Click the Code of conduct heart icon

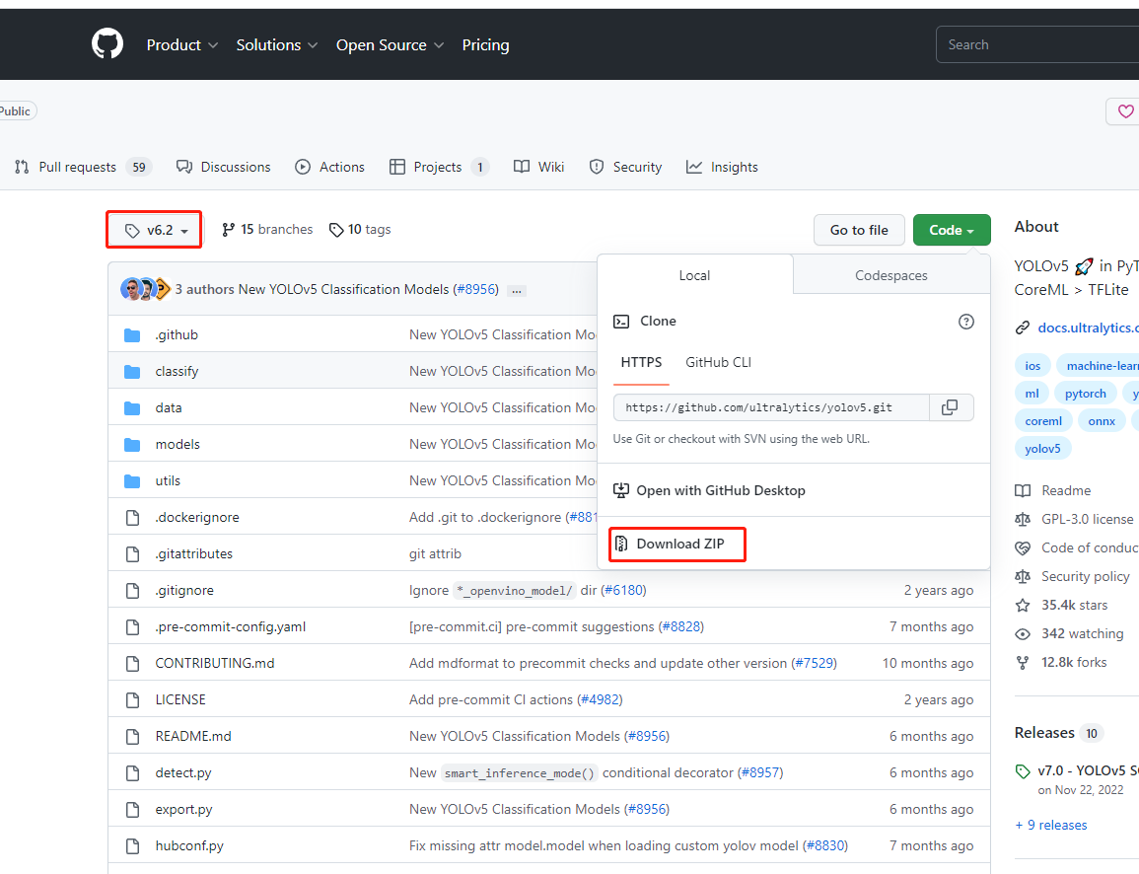click(x=1023, y=547)
